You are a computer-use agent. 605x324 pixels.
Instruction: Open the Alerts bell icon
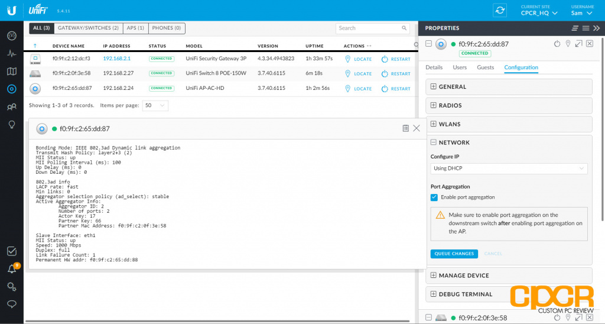(11, 269)
